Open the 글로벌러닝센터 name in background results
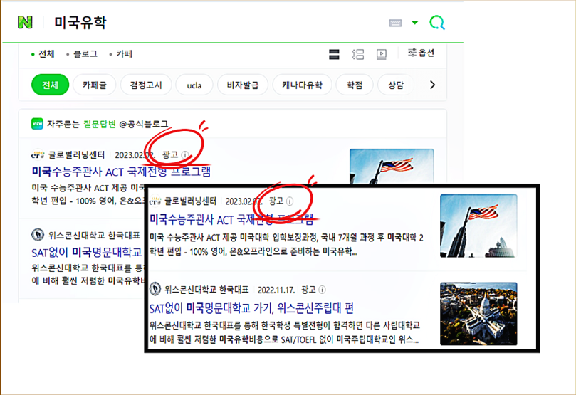The image size is (576, 395). pyautogui.click(x=76, y=154)
